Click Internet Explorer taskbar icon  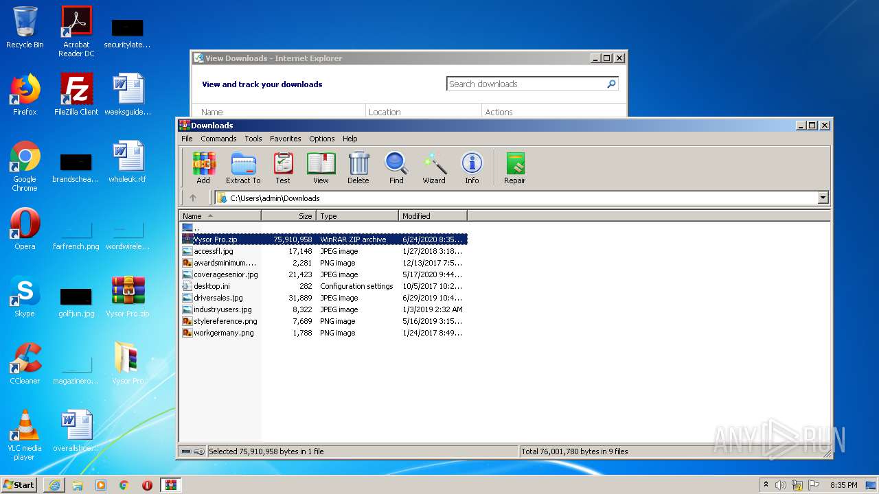(x=54, y=485)
